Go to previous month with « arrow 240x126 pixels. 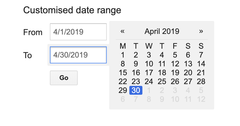click(122, 31)
